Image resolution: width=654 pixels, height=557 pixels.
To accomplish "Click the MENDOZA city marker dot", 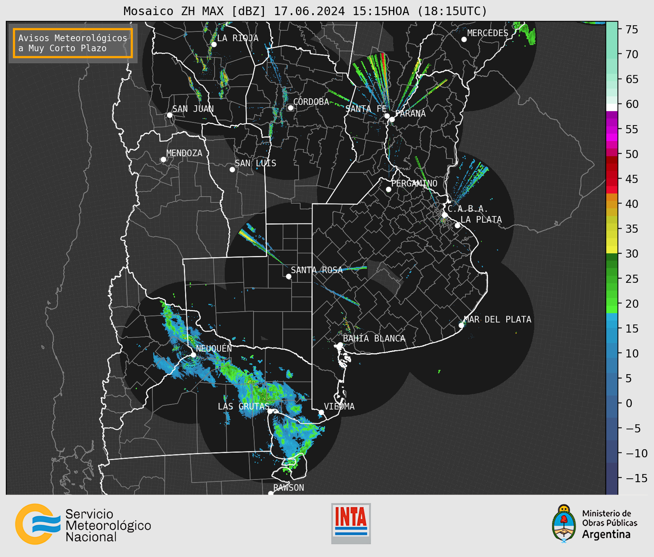I will point(163,160).
